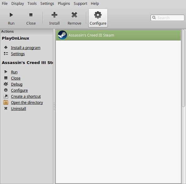Focus the Search input field
Screen dimensions: 186x184
[167, 18]
